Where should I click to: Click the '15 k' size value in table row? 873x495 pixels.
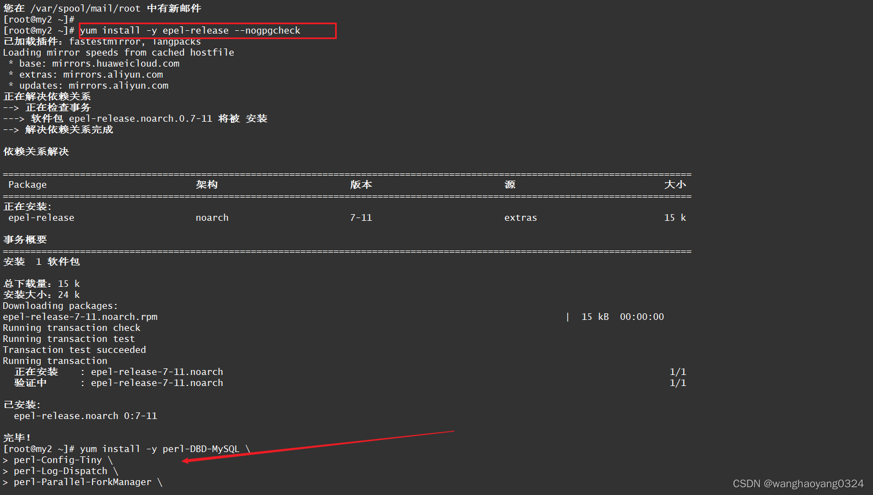coord(675,218)
